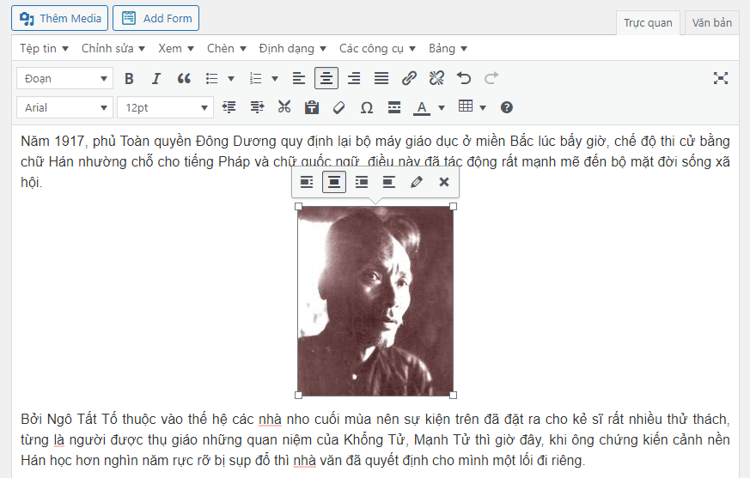Enter fullscreen editing mode
The height and width of the screenshot is (478, 750).
(x=720, y=79)
